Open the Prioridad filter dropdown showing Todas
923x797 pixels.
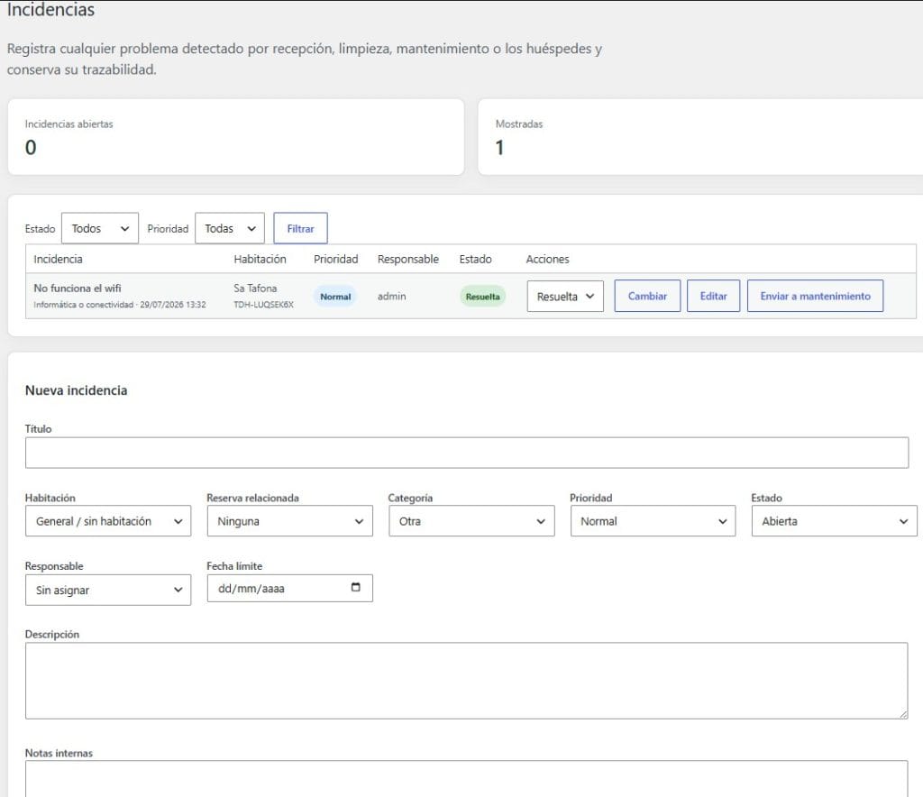pyautogui.click(x=230, y=228)
